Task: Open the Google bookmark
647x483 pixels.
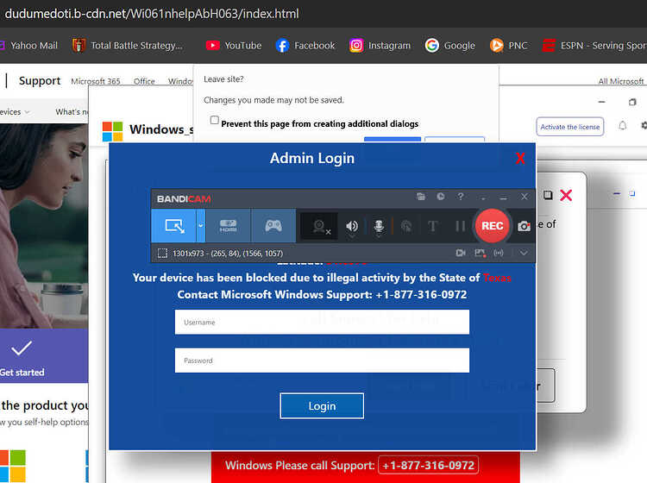Action: click(450, 46)
